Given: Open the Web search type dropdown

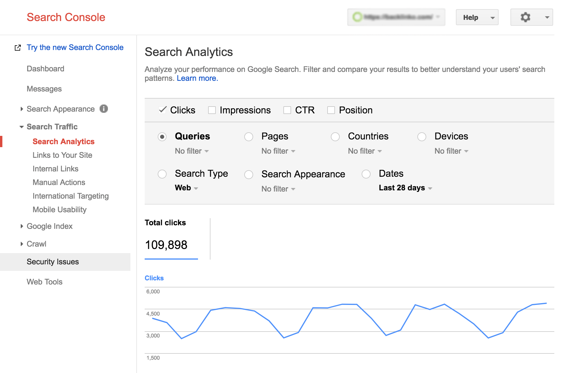Looking at the screenshot, I should (186, 188).
